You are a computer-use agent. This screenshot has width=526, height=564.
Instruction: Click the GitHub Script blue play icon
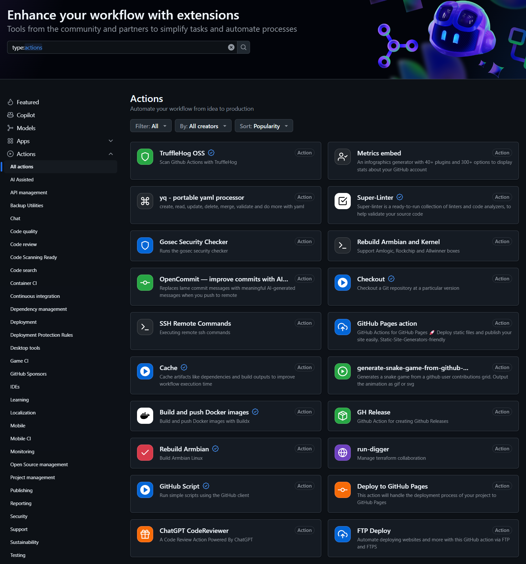pyautogui.click(x=145, y=490)
